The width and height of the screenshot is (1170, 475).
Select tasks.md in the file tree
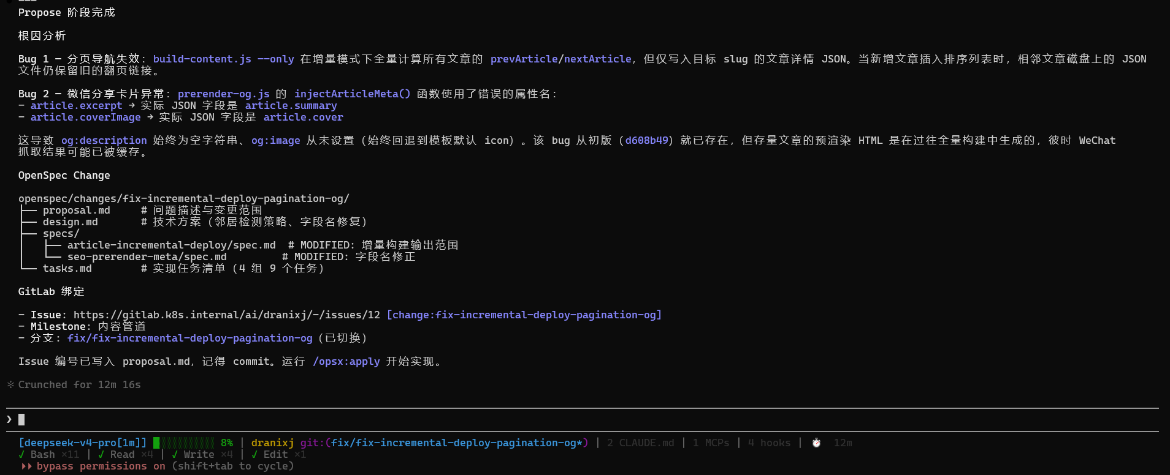67,268
